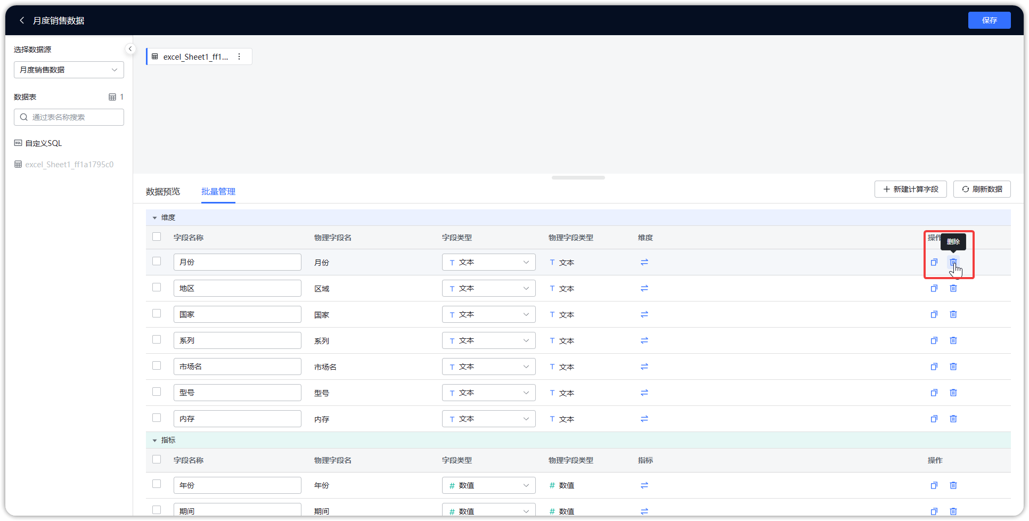Switch to the 批量管理 tab
Screen dimensions: 1029x521
point(218,191)
